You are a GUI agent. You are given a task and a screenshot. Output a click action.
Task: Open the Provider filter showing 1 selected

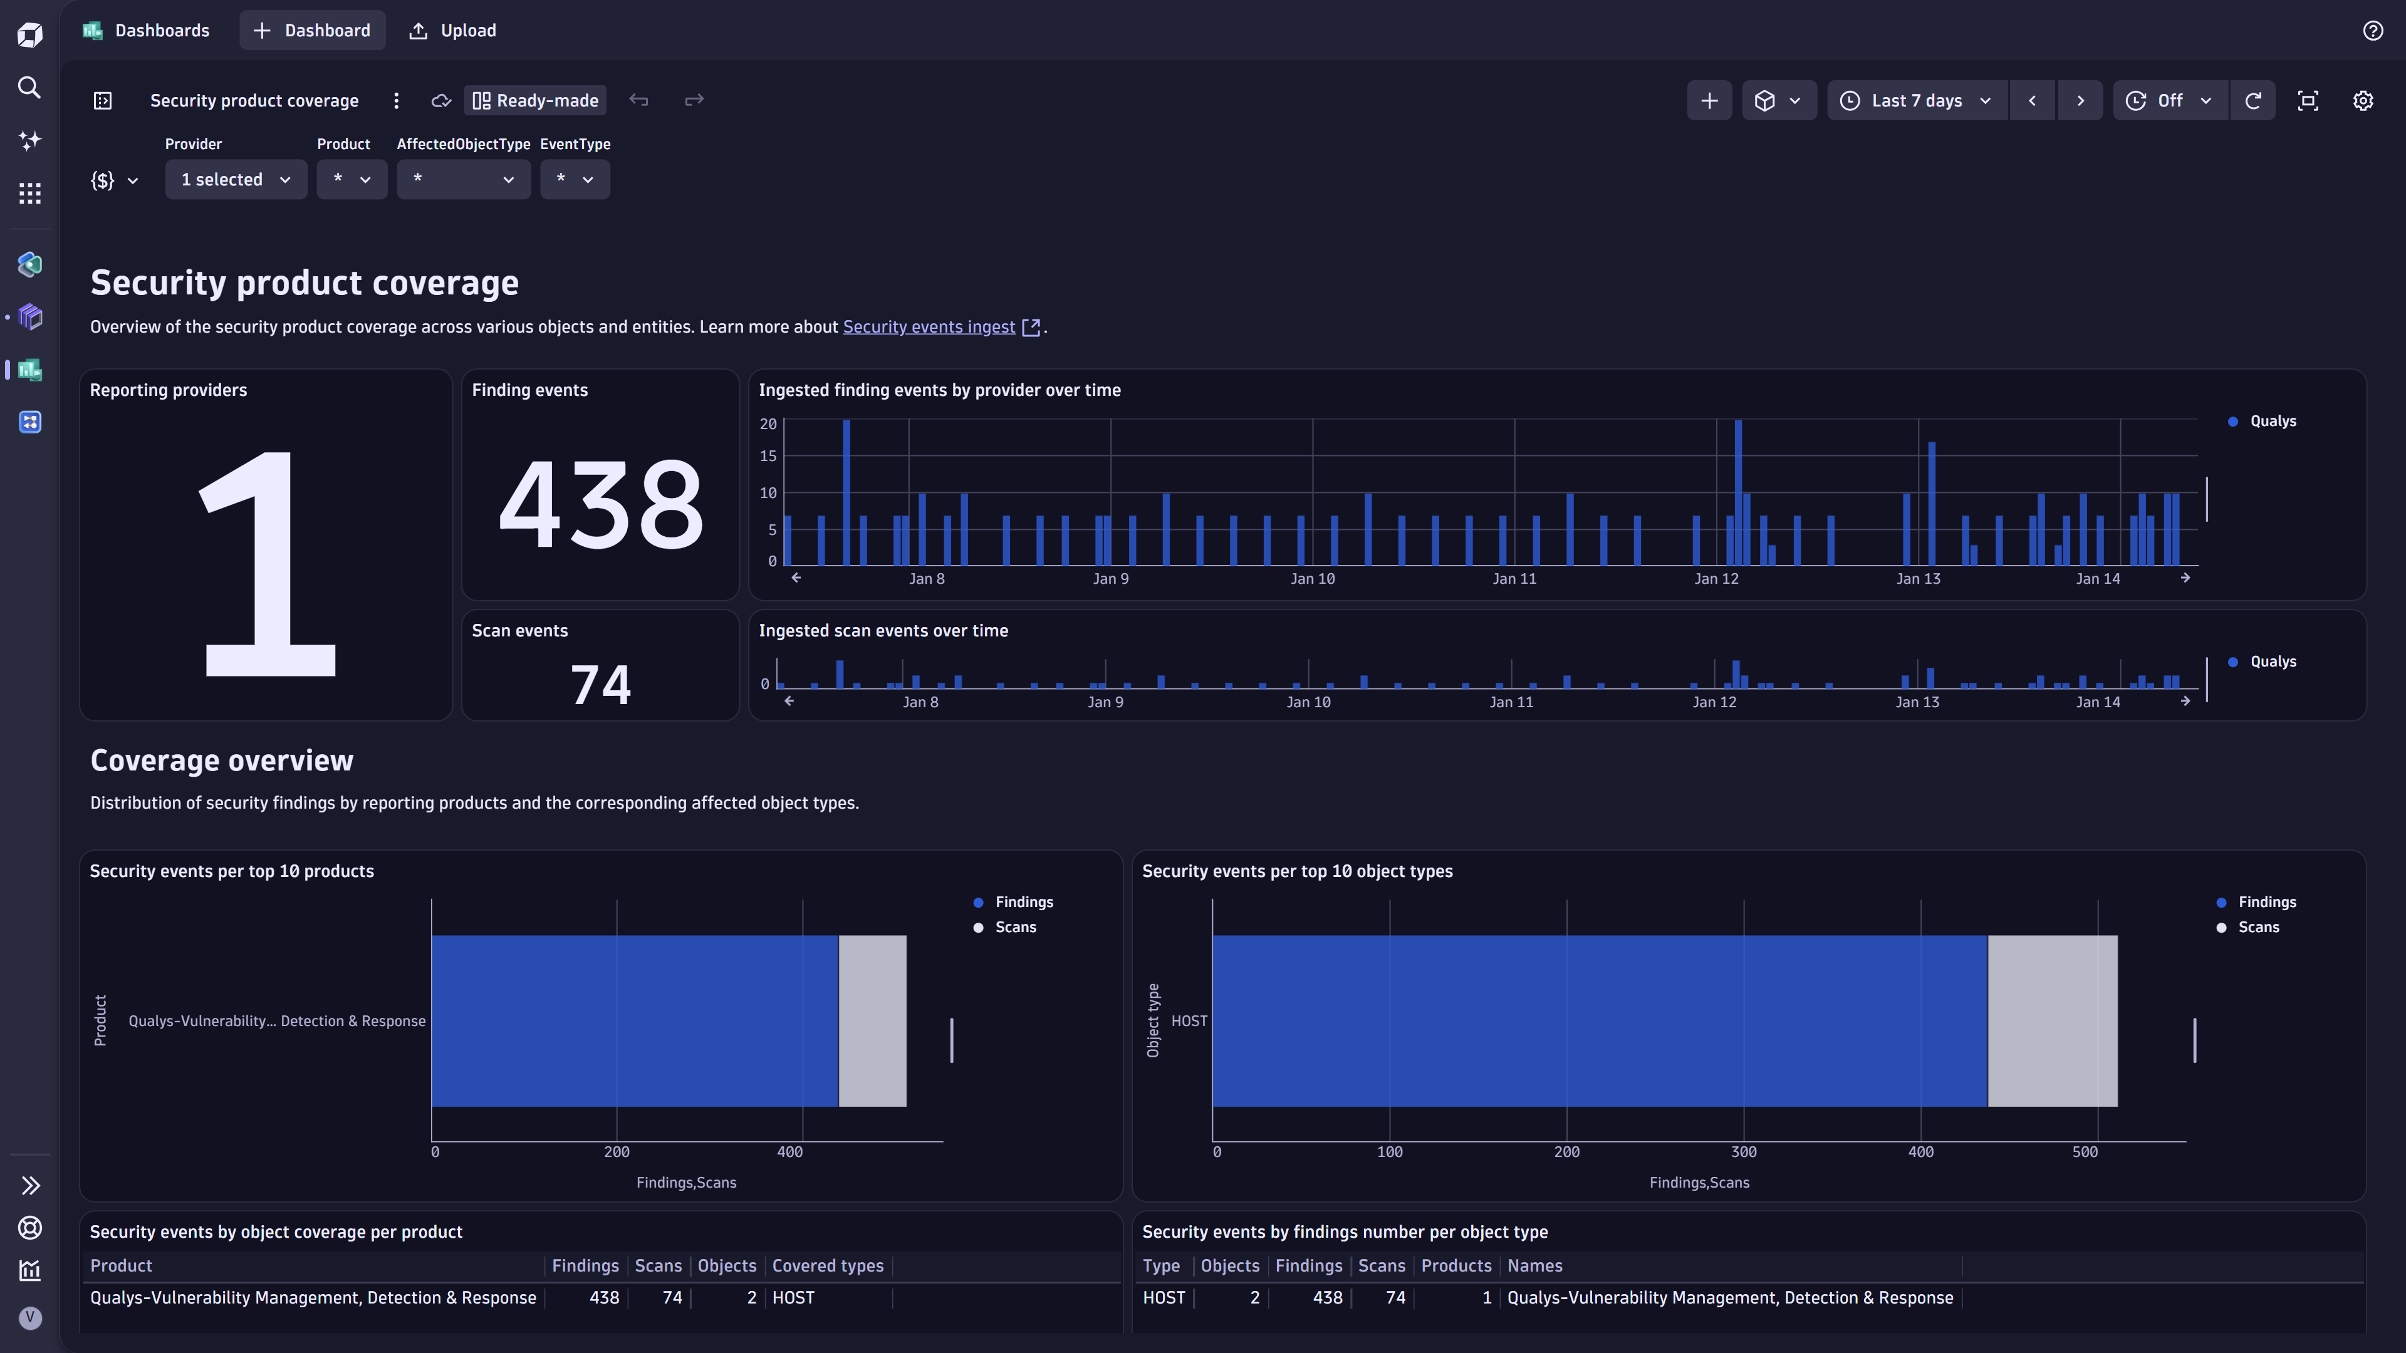point(236,179)
